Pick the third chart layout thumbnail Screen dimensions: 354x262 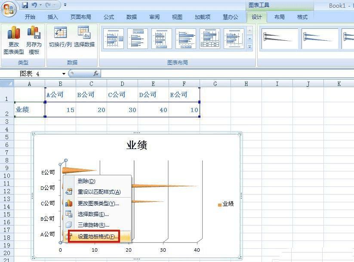click(162, 39)
